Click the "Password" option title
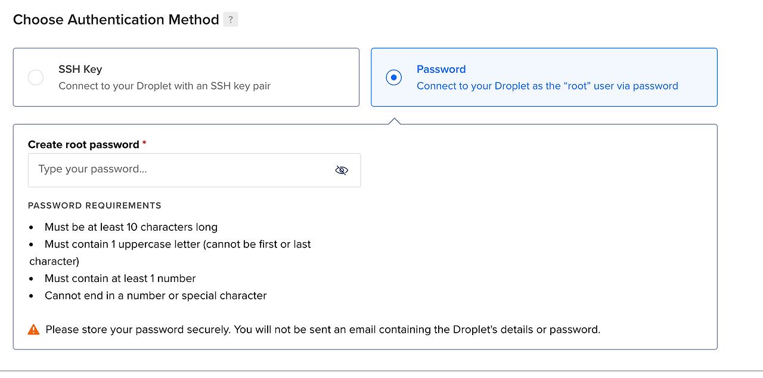763x378 pixels. coord(441,69)
